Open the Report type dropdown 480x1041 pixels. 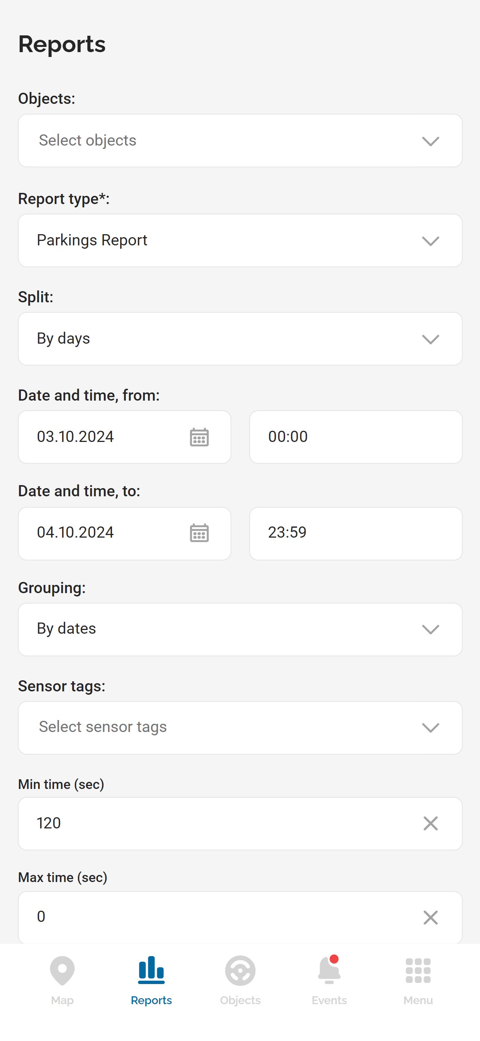point(240,241)
